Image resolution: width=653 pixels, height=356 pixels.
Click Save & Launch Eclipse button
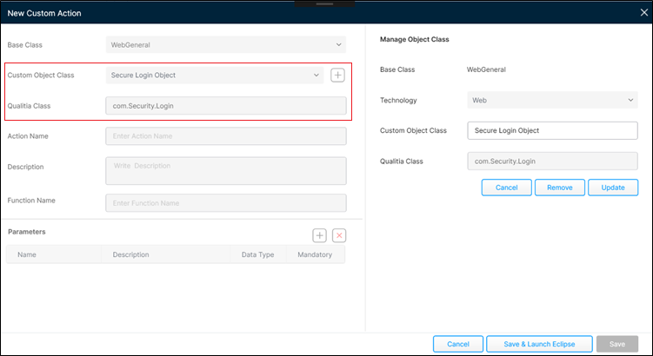(541, 344)
